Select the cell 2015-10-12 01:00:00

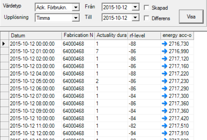click(35, 51)
